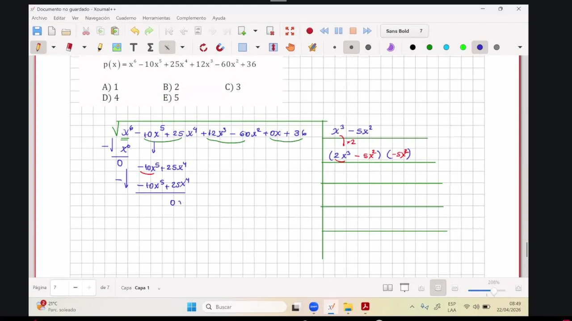
Task: Insert LaTeX with the sigma icon
Action: point(150,47)
